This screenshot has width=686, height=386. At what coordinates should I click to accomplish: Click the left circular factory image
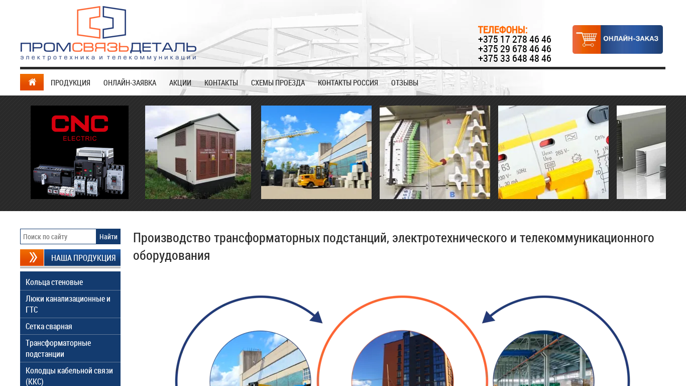click(x=261, y=358)
